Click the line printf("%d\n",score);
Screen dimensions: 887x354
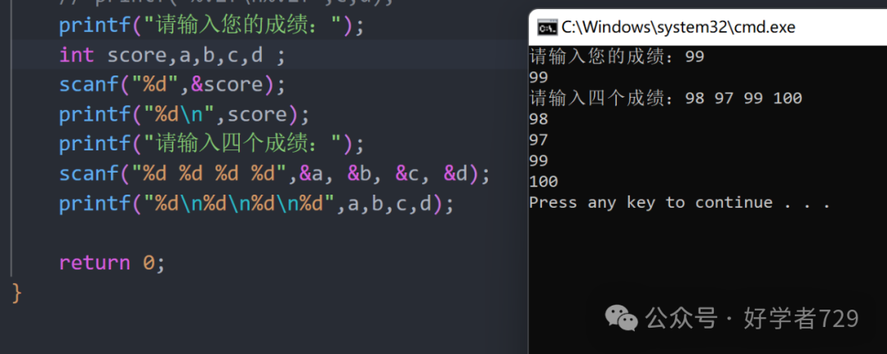[x=185, y=115]
